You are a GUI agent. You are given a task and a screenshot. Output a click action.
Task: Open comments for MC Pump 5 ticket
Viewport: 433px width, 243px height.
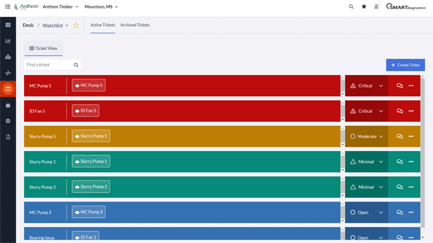point(399,86)
